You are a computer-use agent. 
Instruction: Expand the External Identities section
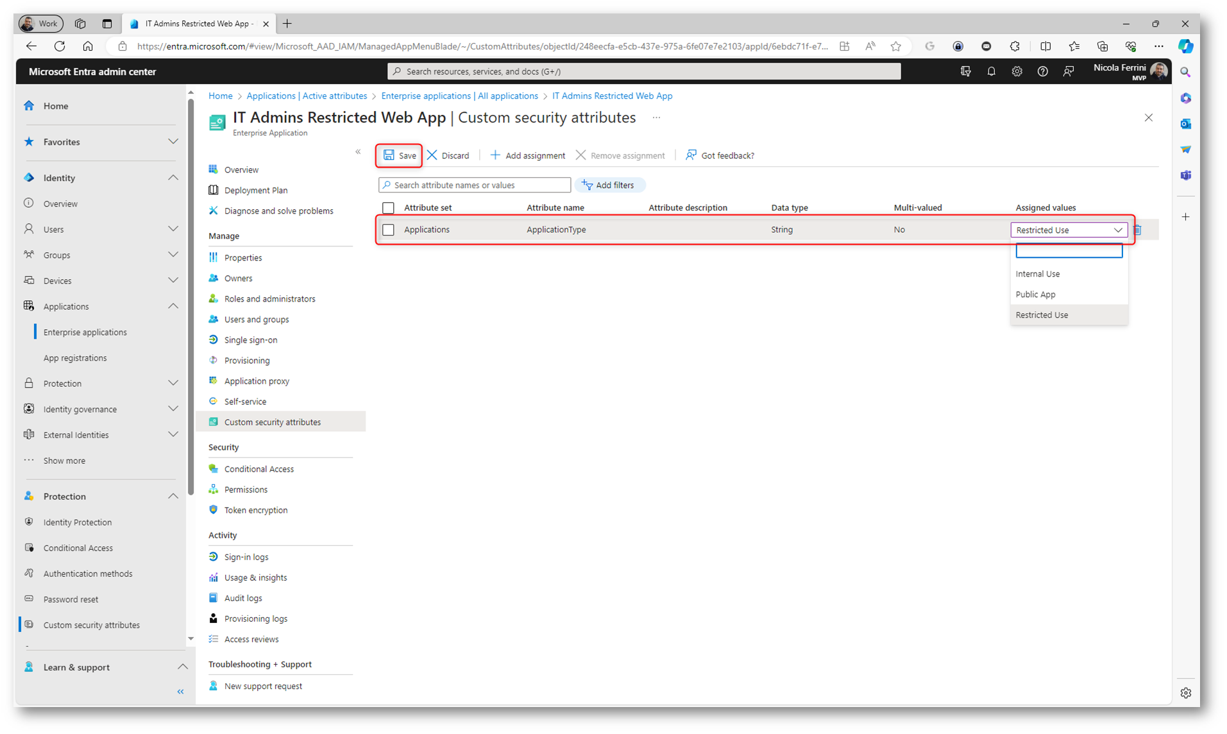tap(173, 434)
